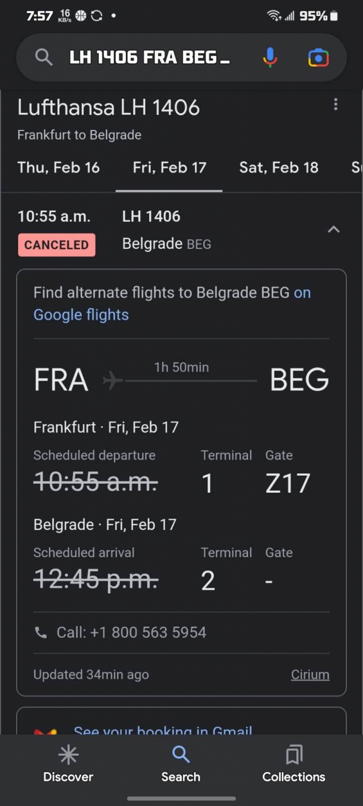The image size is (363, 806).
Task: Open the Google flights link
Action: [81, 315]
